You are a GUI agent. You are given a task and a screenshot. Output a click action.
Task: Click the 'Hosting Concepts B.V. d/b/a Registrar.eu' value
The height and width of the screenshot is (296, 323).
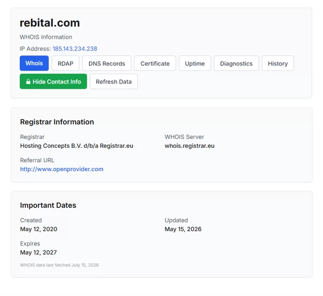click(x=77, y=146)
